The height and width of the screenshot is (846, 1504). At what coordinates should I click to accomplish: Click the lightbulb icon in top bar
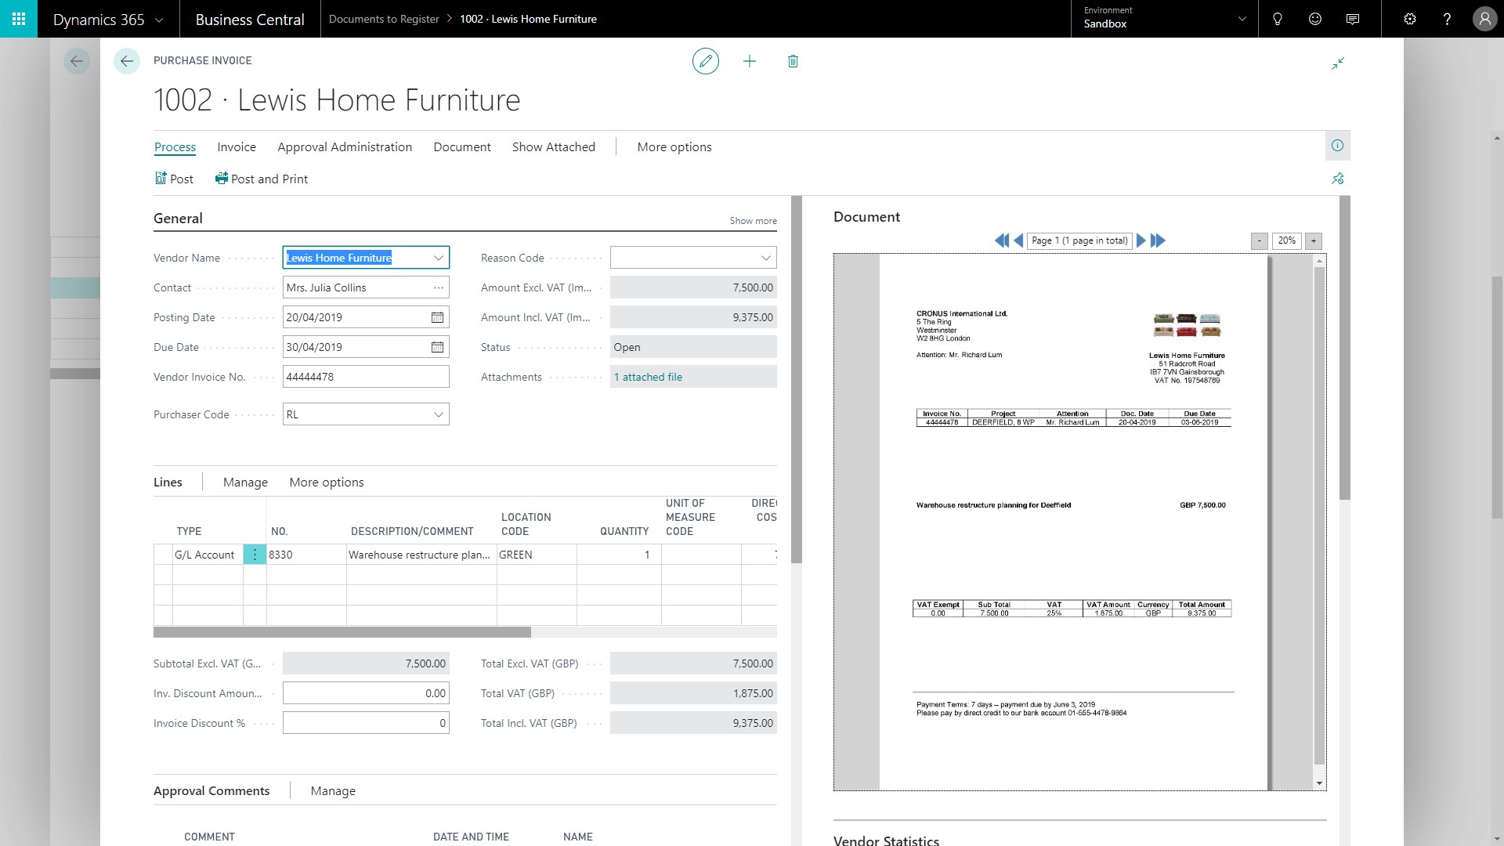click(x=1278, y=19)
